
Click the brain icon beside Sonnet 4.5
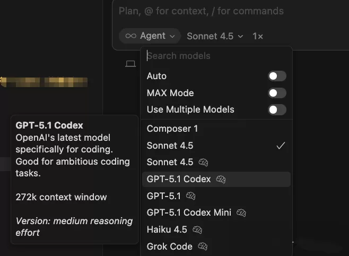[203, 162]
